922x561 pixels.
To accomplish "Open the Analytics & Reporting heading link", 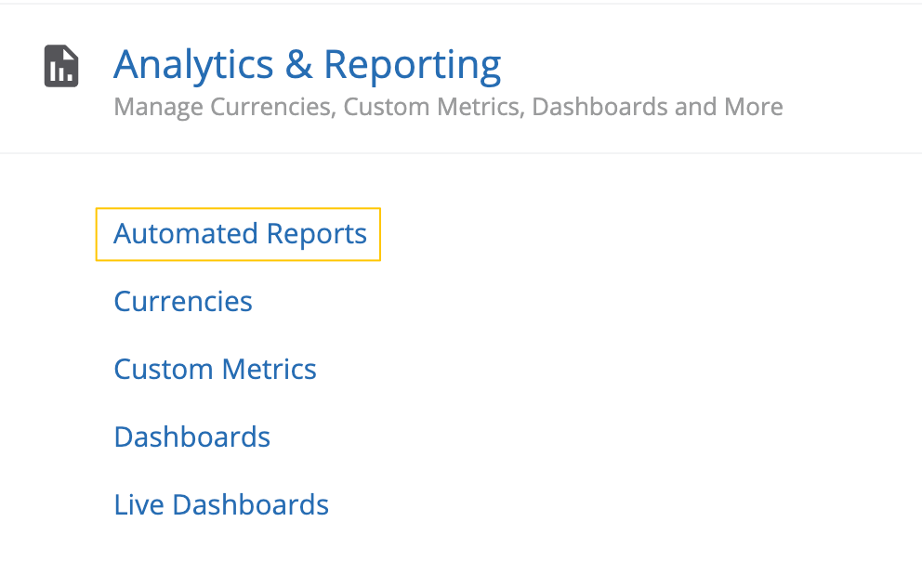I will pos(307,65).
